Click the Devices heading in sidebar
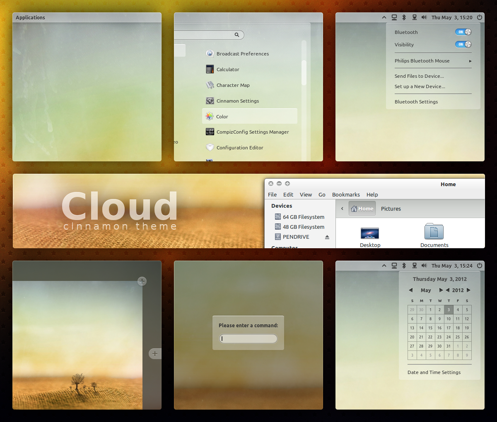This screenshot has height=422, width=497. pyautogui.click(x=282, y=206)
